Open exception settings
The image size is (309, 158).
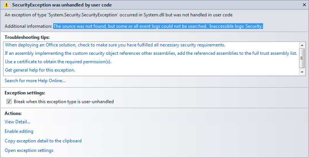coord(29,150)
